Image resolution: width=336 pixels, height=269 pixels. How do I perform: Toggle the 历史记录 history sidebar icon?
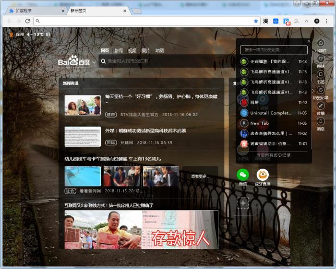321,90
